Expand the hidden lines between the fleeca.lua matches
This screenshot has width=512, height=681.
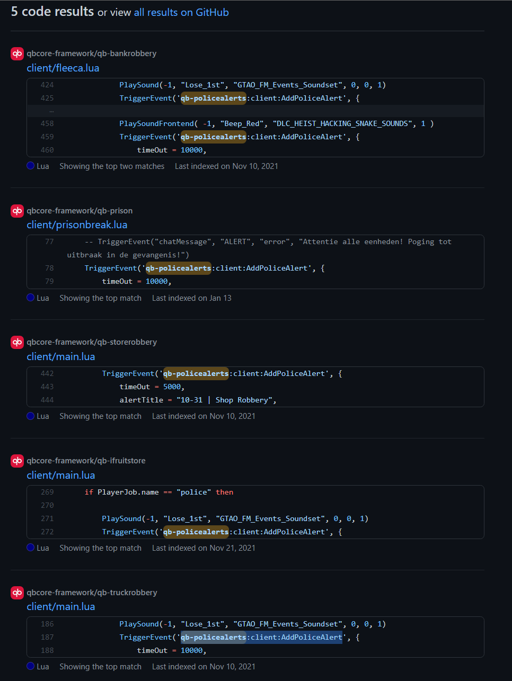click(51, 110)
